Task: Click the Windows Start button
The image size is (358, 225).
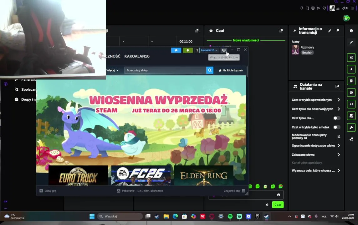Action: coord(92,216)
